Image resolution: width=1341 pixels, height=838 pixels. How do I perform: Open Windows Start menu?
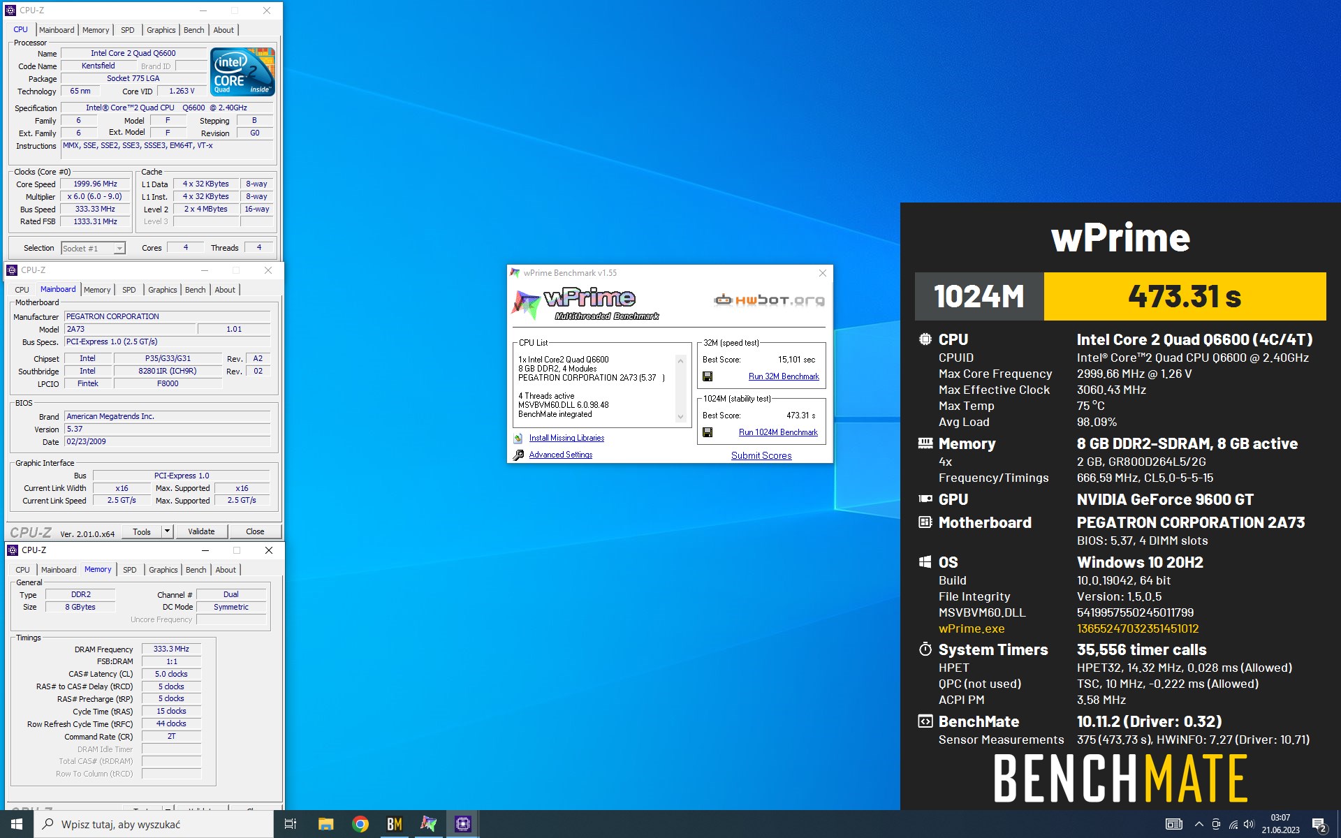tap(17, 824)
